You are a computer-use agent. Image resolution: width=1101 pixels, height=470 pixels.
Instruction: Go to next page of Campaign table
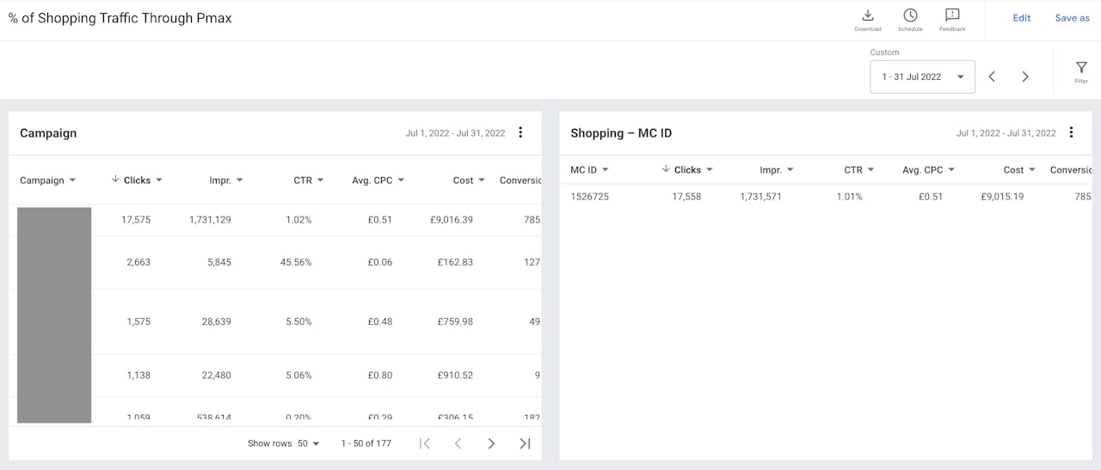[491, 443]
